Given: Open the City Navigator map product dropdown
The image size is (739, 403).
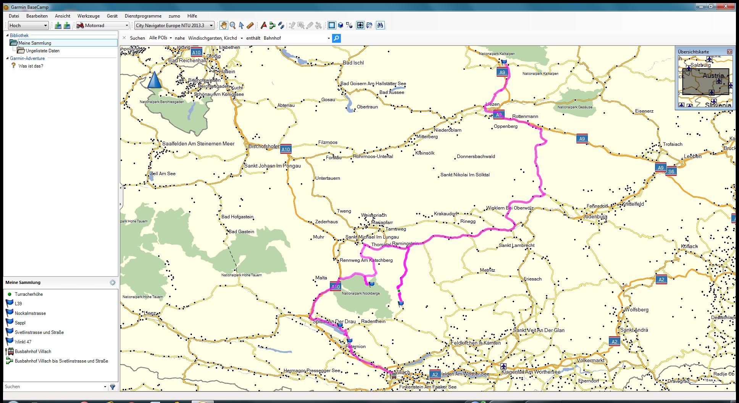Looking at the screenshot, I should point(174,26).
